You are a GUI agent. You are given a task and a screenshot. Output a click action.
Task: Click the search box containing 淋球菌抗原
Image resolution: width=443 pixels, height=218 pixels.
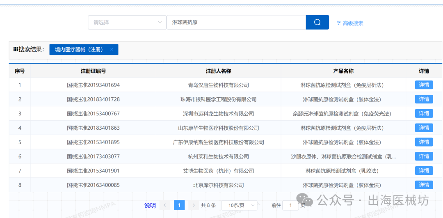coord(236,22)
